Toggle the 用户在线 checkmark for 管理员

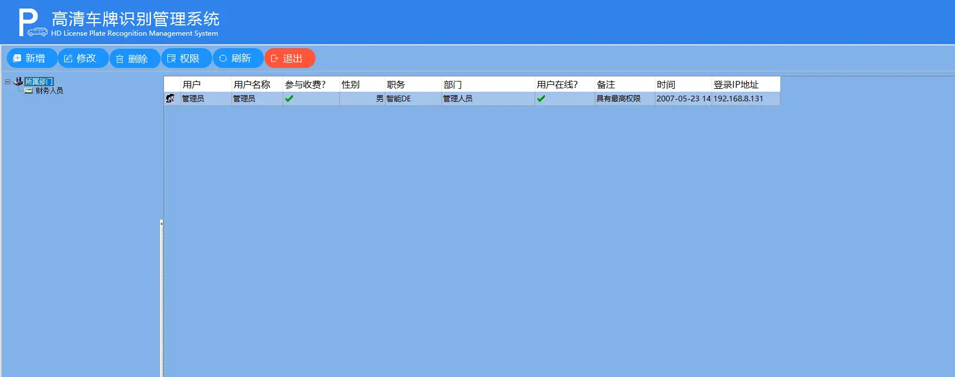pos(541,98)
